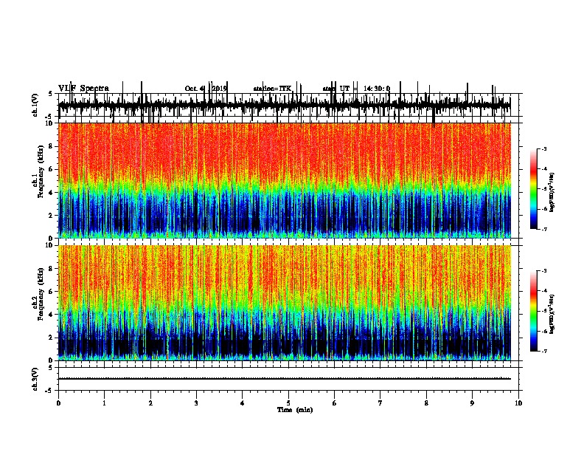Select the start UT "14:30: 0" text
The width and height of the screenshot is (584, 452).
point(377,89)
